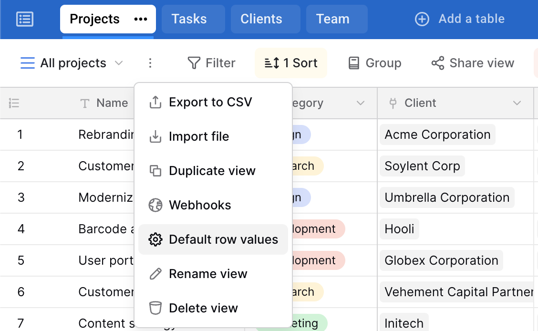Screen dimensions: 538x331
Task: Click the All projects view name
Action: coord(73,63)
